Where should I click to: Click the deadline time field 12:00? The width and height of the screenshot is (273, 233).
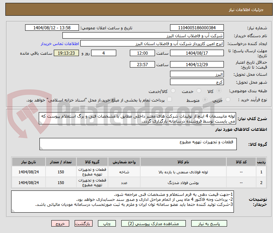pos(142,53)
